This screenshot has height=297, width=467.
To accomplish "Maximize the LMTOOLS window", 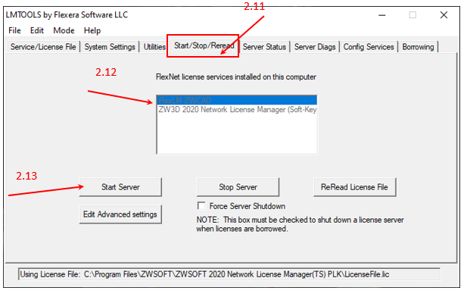I will tap(413, 15).
